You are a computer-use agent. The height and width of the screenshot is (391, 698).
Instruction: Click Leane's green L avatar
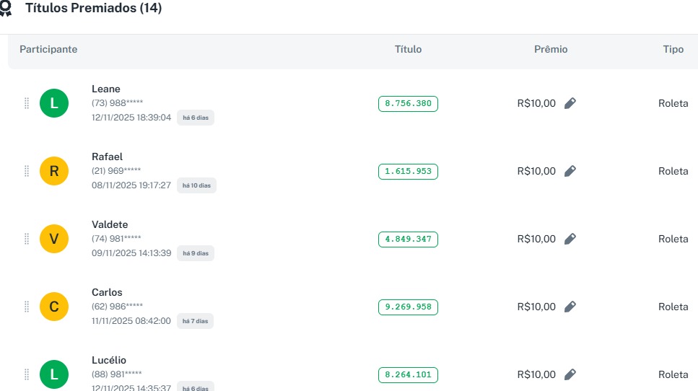pyautogui.click(x=54, y=103)
